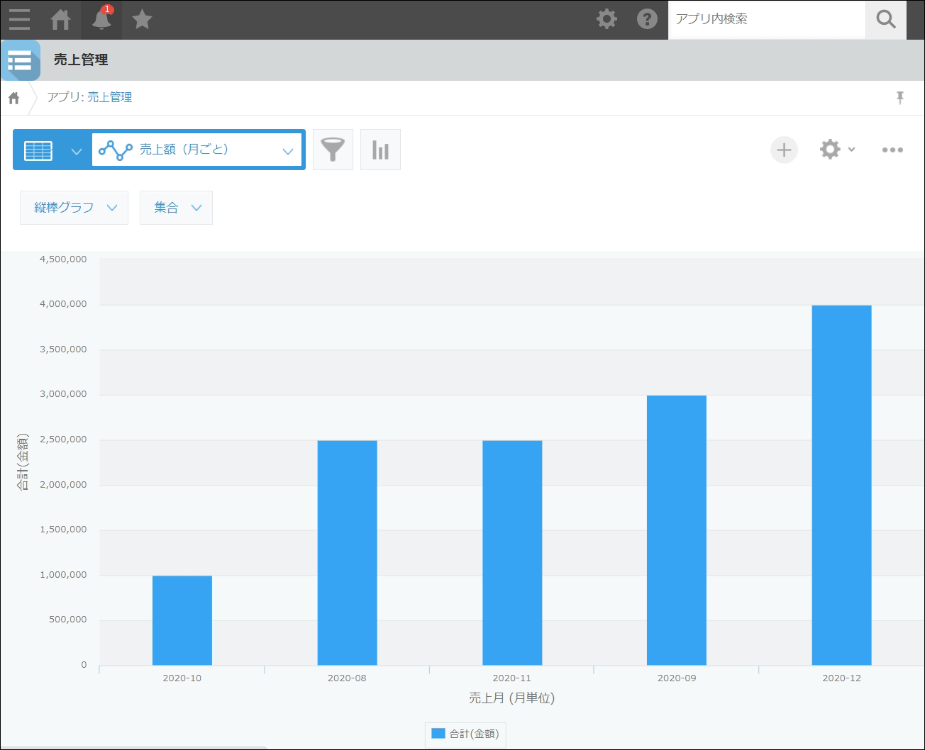Expand the 集合 display mode dropdown

(x=176, y=208)
